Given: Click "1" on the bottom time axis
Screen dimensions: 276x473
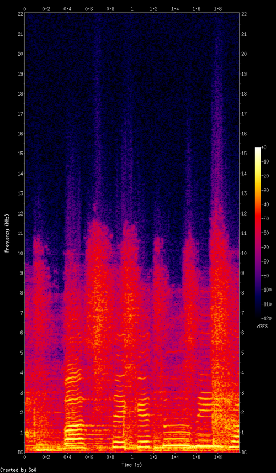Looking at the screenshot, I should click(x=132, y=458).
